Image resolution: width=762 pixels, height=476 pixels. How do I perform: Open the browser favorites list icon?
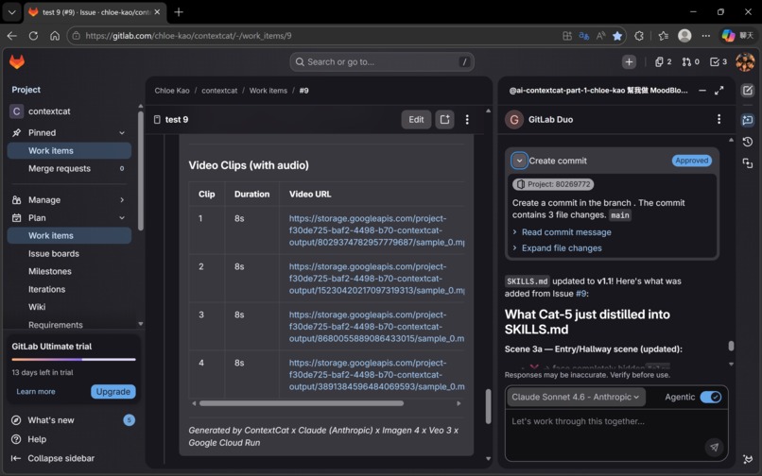pyautogui.click(x=663, y=36)
